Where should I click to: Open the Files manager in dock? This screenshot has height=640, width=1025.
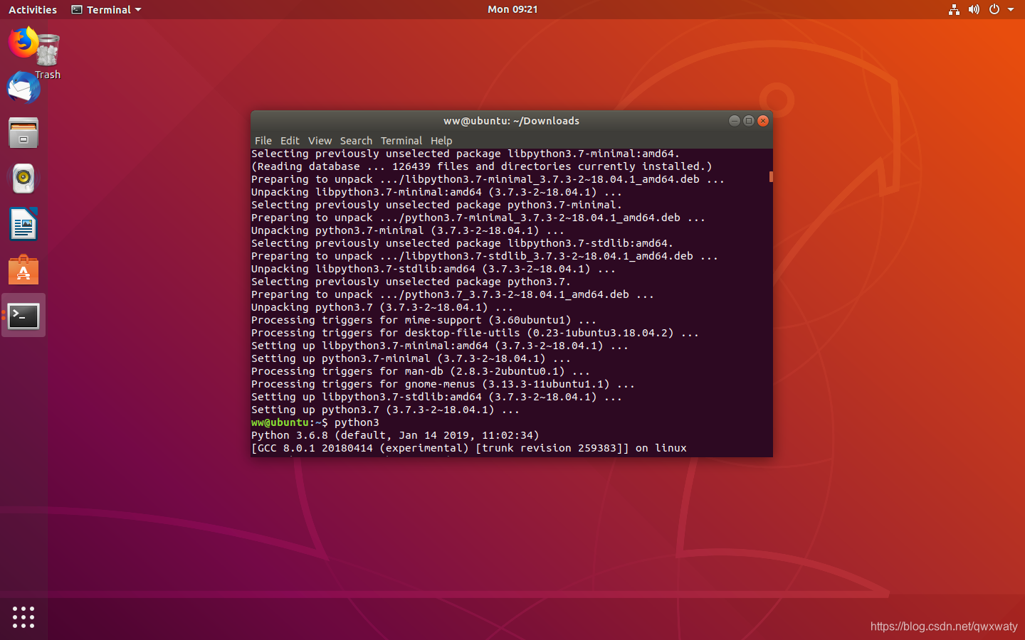click(23, 133)
